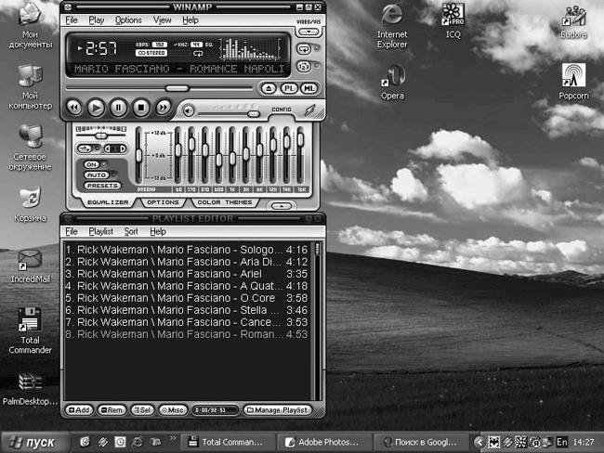
Task: Open the Opera desktop shortcut
Action: tap(392, 82)
